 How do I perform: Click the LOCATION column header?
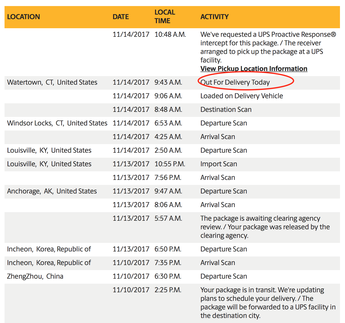[x=23, y=17]
